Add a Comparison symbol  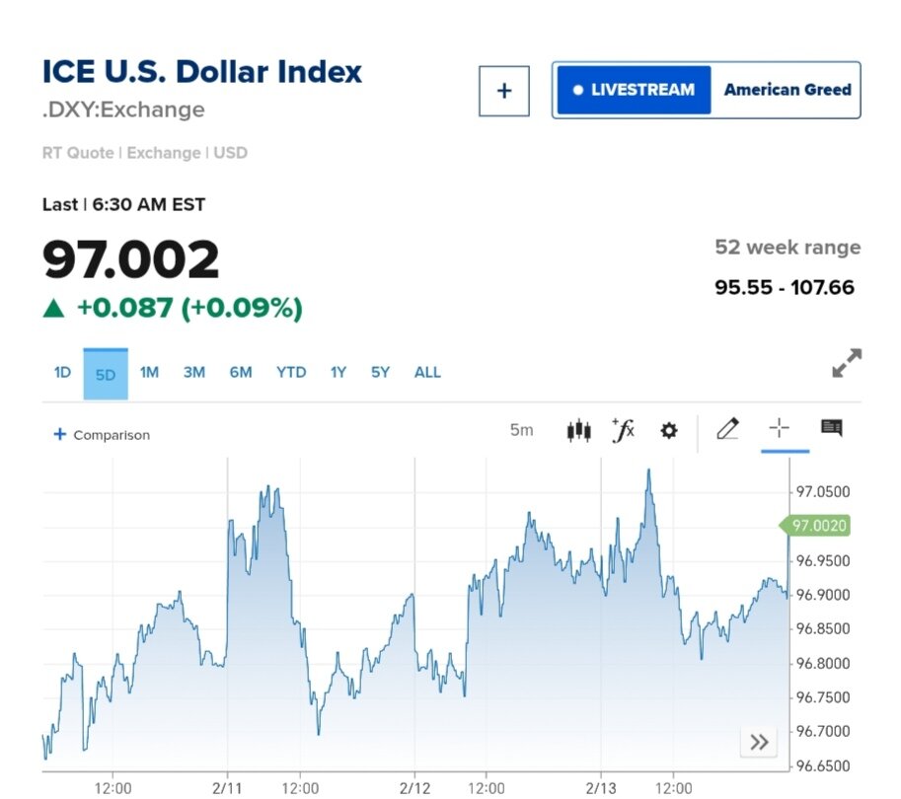pyautogui.click(x=103, y=435)
